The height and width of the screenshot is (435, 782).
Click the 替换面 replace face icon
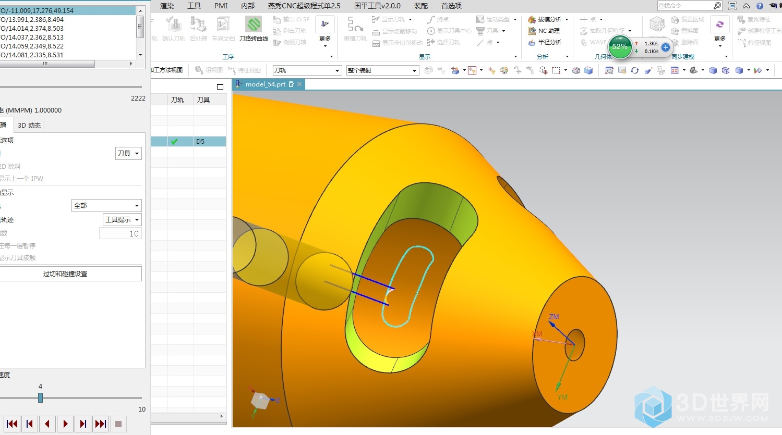pos(675,31)
